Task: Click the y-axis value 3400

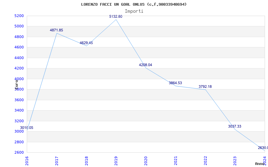Action: pyautogui.click(x=20, y=111)
